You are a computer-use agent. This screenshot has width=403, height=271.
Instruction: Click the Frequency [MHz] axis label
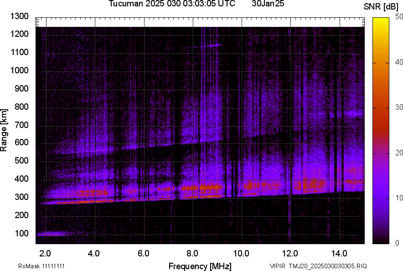(200, 266)
